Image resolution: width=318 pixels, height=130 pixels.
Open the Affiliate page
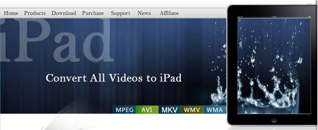click(169, 13)
